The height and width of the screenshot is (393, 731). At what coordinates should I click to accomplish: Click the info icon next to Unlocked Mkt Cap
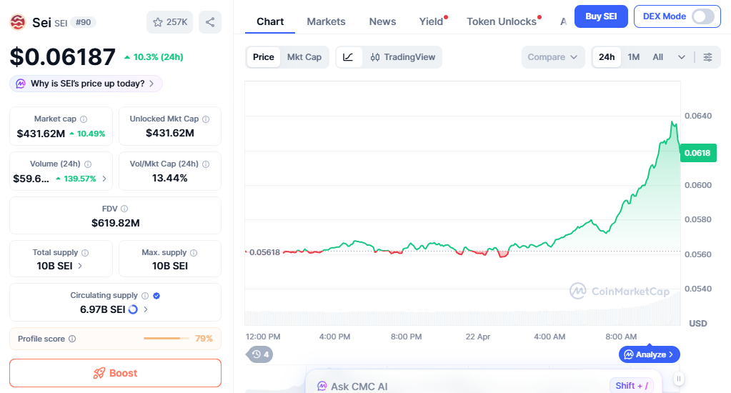tap(206, 119)
